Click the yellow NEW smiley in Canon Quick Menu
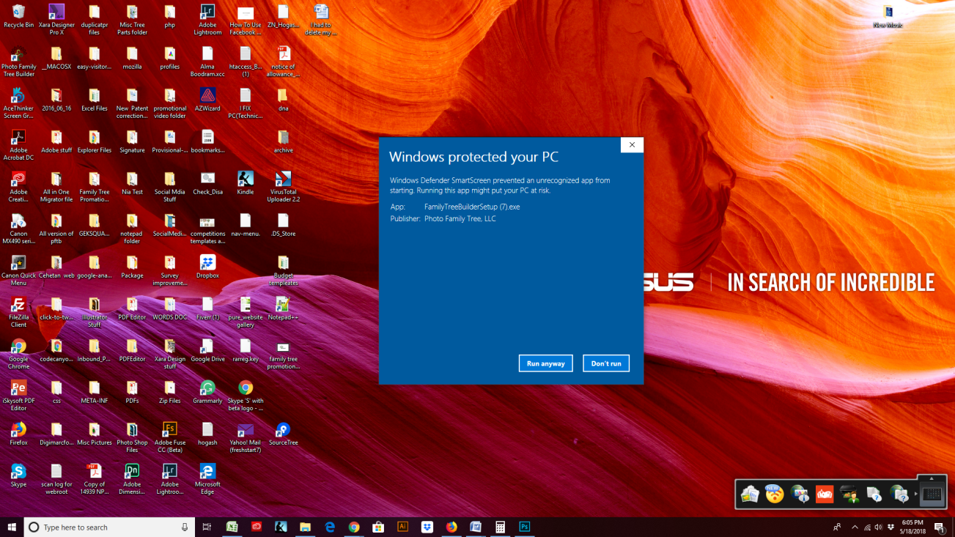Image resolution: width=955 pixels, height=537 pixels. 774,495
